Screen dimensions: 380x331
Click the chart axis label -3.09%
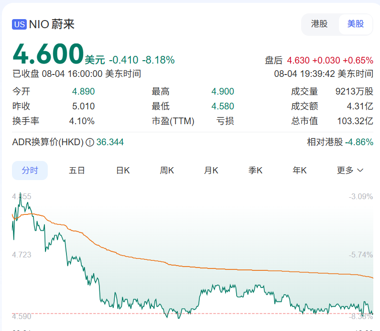(361, 196)
